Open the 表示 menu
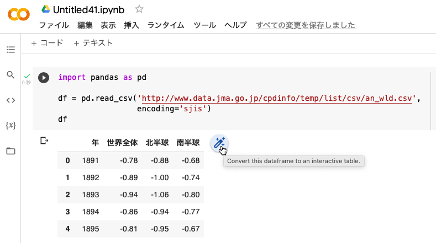This screenshot has height=243, width=436. click(108, 25)
